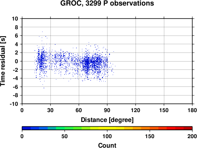This screenshot has width=197, height=148.
Task: Click the x-axis tick label '180'
Action: pyautogui.click(x=192, y=110)
